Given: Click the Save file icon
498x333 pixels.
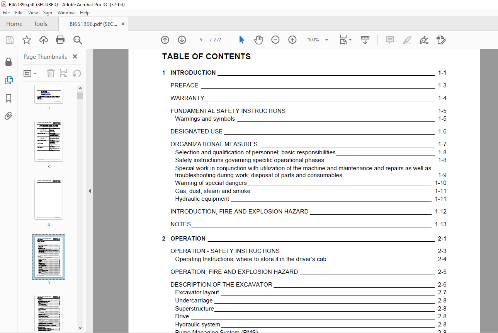Looking at the screenshot, I should coord(10,39).
